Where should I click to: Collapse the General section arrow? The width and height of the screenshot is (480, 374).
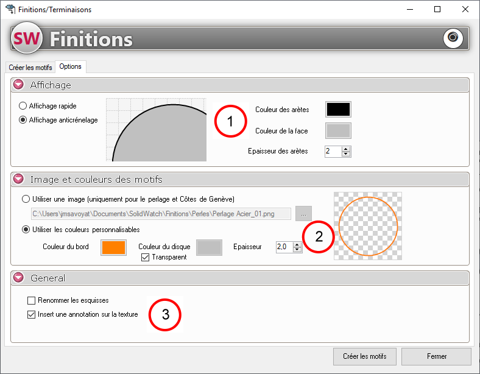point(18,278)
